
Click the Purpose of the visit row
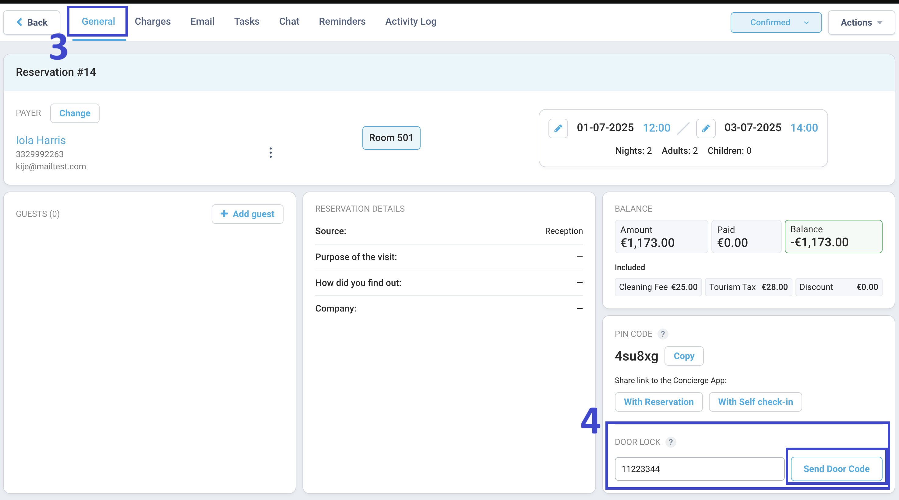[449, 257]
